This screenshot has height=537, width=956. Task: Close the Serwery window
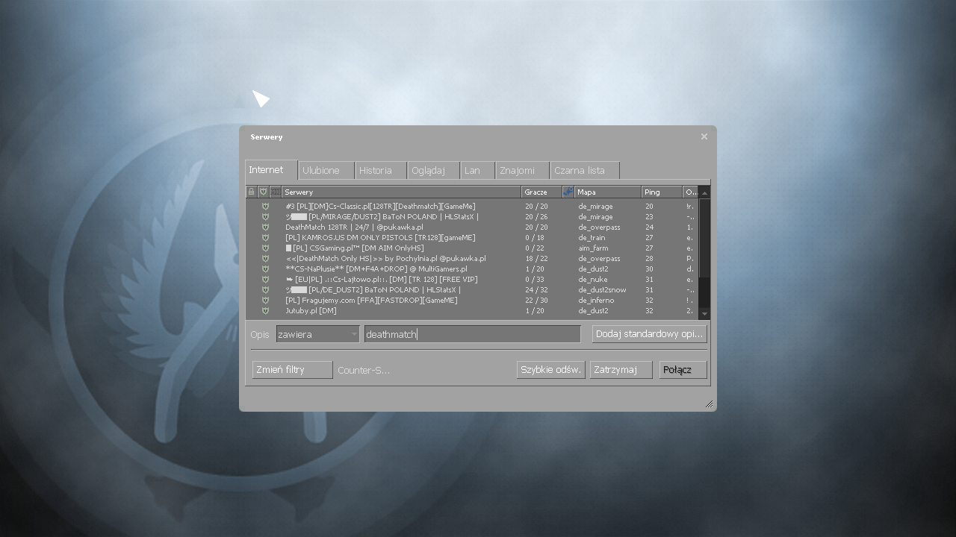tap(704, 136)
